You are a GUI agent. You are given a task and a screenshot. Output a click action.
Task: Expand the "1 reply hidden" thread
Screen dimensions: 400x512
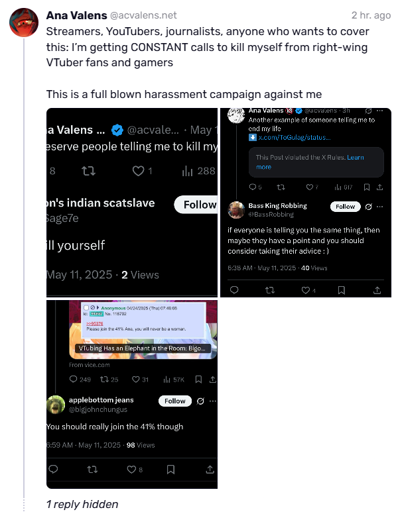[x=82, y=504]
